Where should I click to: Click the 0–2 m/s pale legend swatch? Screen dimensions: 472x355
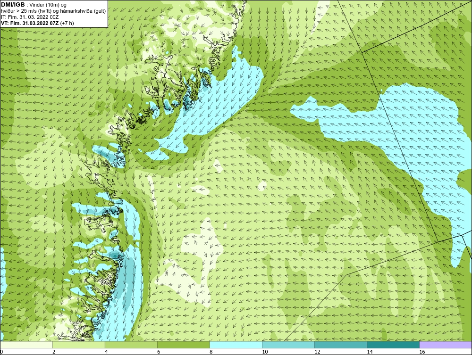point(26,345)
